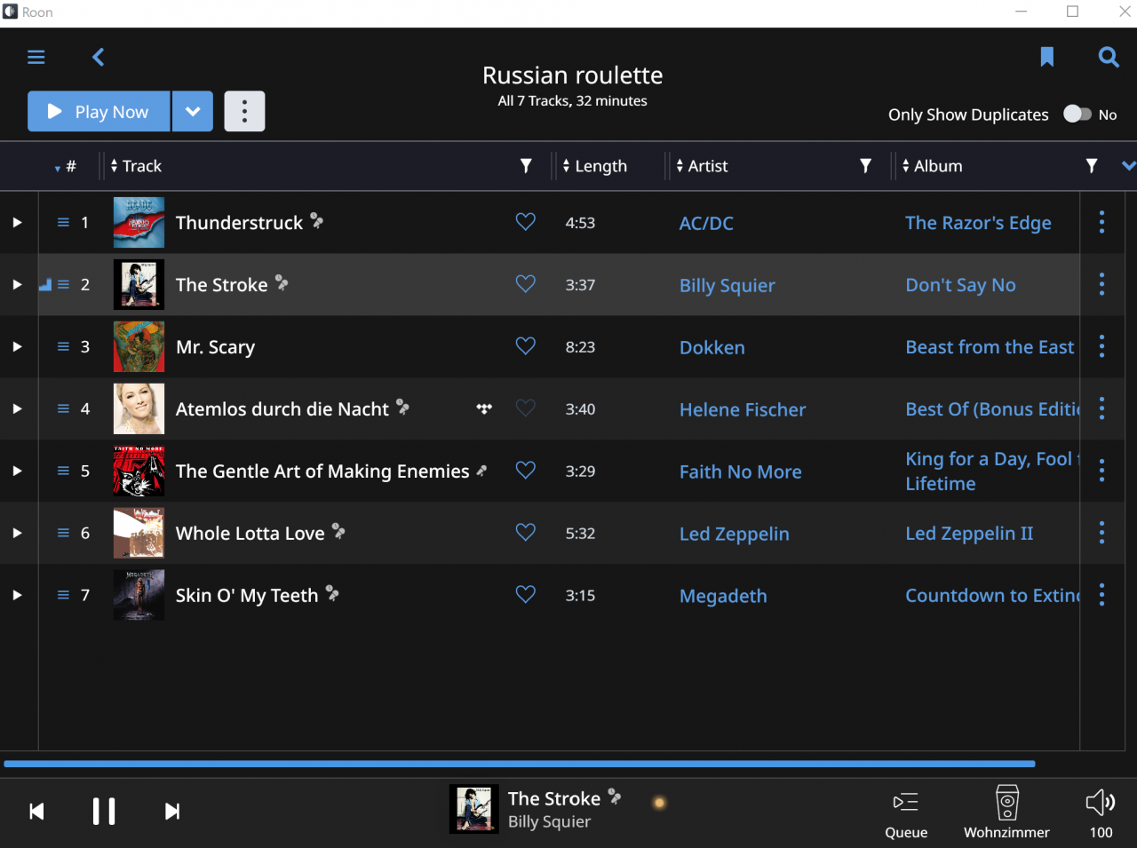Click the bookmark icon
Viewport: 1137px width, 848px height.
[1047, 57]
